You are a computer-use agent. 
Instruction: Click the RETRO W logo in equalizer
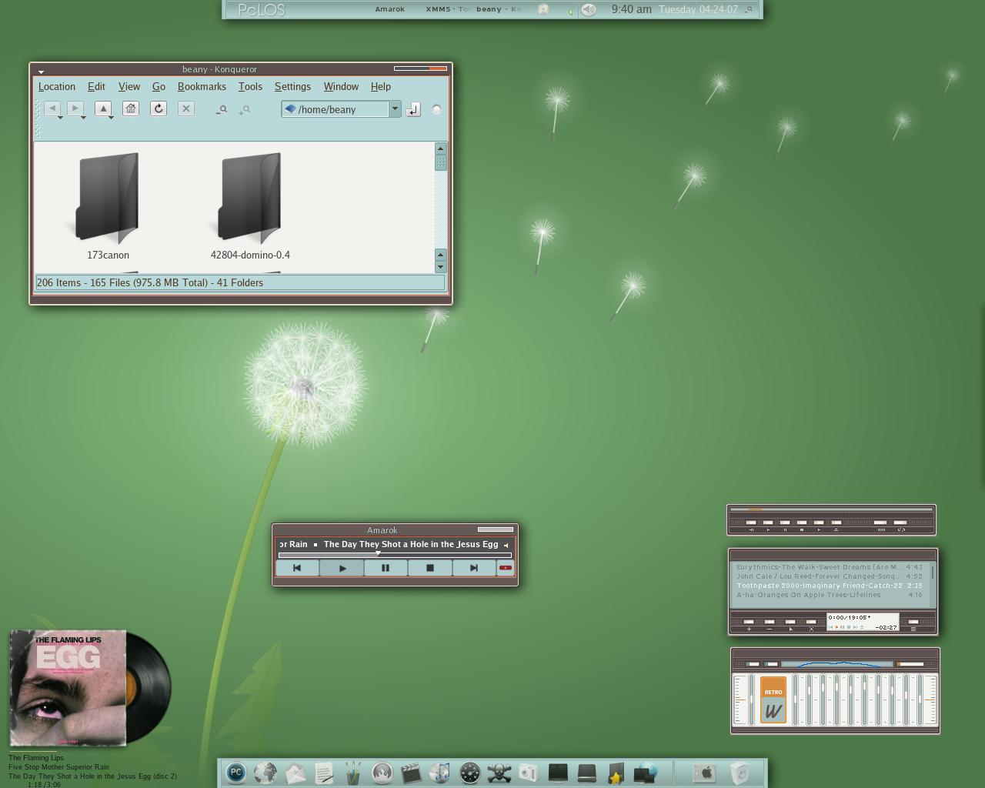pos(773,700)
